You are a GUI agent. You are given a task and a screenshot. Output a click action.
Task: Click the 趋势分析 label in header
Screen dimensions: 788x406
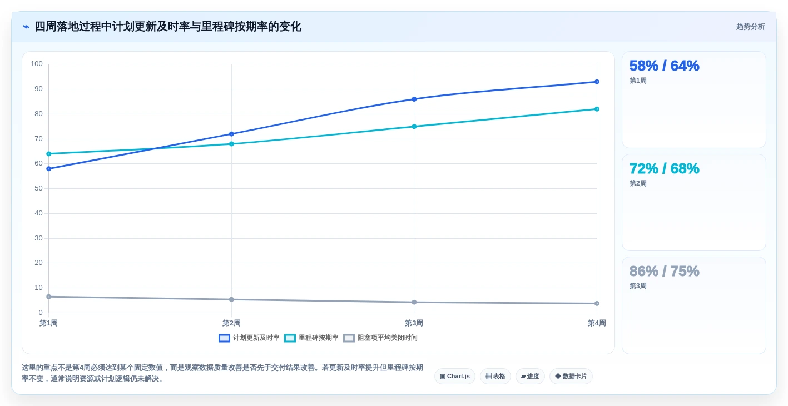click(x=750, y=27)
